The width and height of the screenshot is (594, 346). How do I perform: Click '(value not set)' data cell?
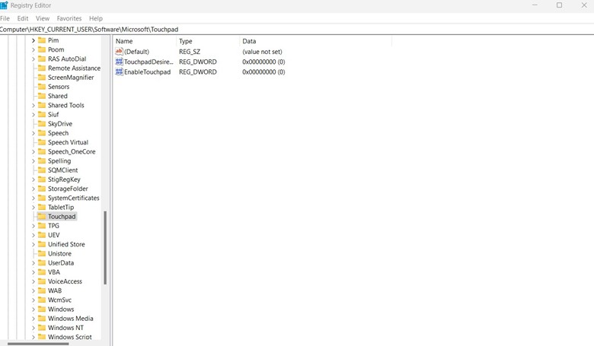tap(262, 52)
